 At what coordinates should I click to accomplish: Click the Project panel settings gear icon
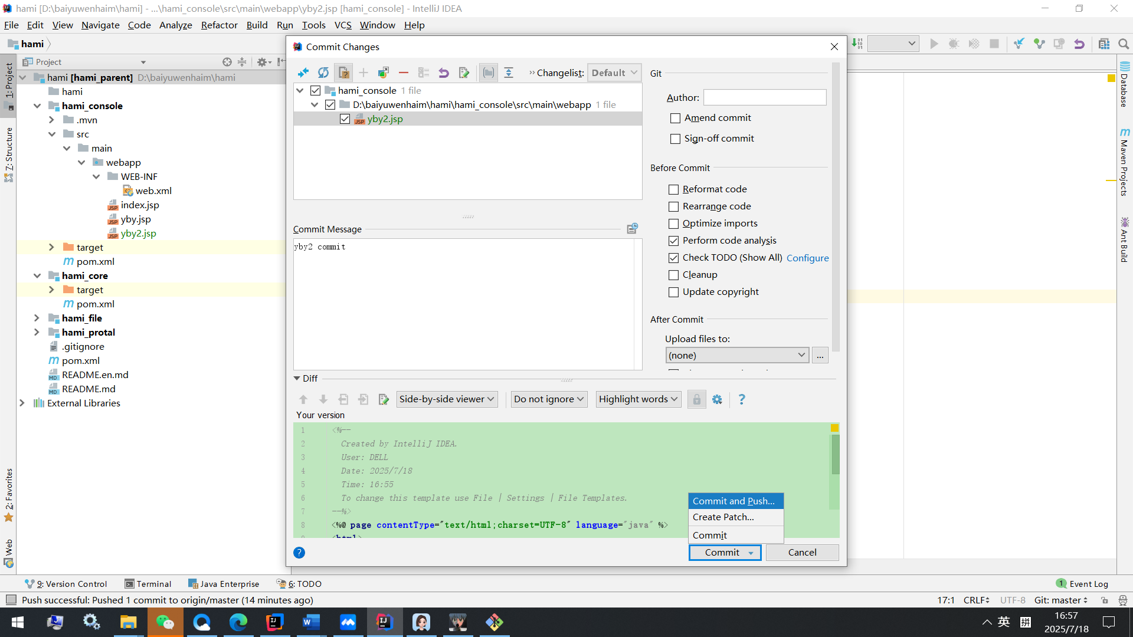[262, 62]
